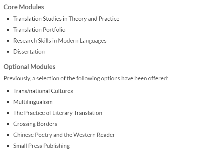Select The Practice of Literary Translation

58,113
